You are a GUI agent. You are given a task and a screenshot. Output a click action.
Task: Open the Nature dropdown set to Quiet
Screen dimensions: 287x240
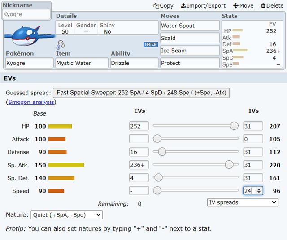pos(66,215)
